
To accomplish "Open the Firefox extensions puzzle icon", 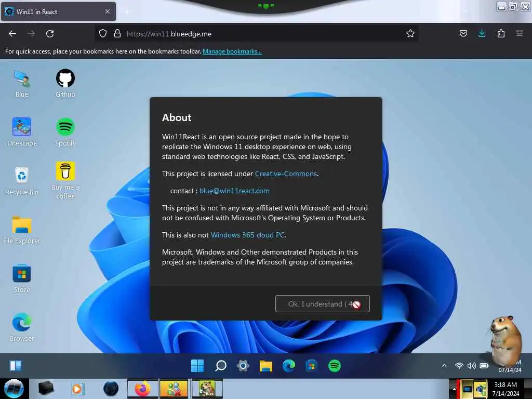I will pyautogui.click(x=501, y=33).
